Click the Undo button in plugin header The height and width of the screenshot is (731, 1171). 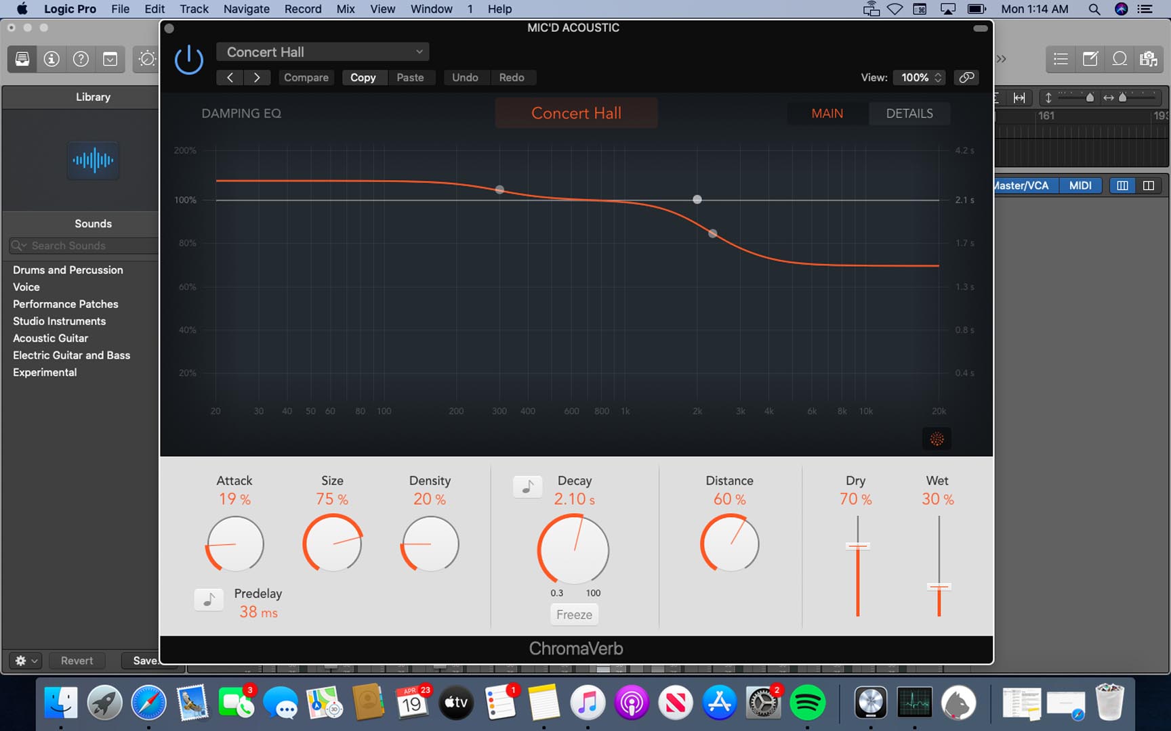pos(465,77)
